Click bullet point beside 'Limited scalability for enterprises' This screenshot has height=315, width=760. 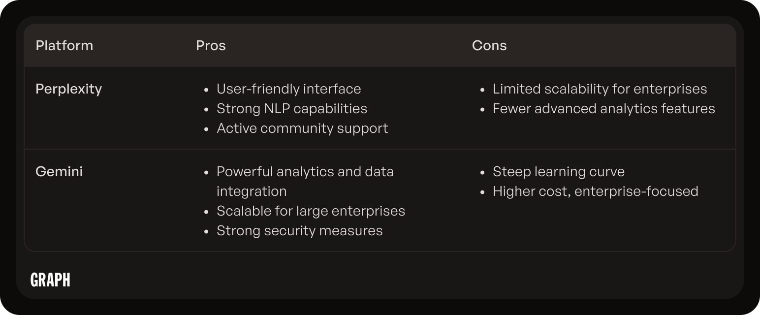coord(483,90)
